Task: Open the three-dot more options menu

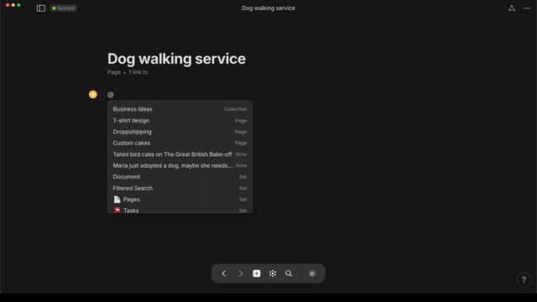Action: pyautogui.click(x=527, y=8)
